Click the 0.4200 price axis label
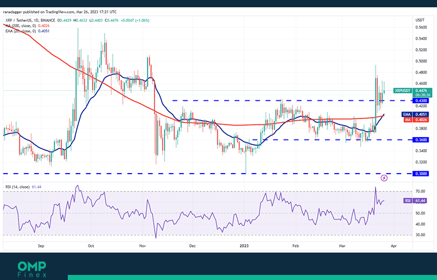Screen dimensions: 437x280 point(421,106)
